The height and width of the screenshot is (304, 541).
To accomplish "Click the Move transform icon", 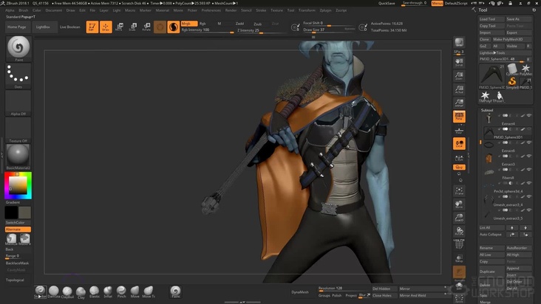I will click(119, 27).
